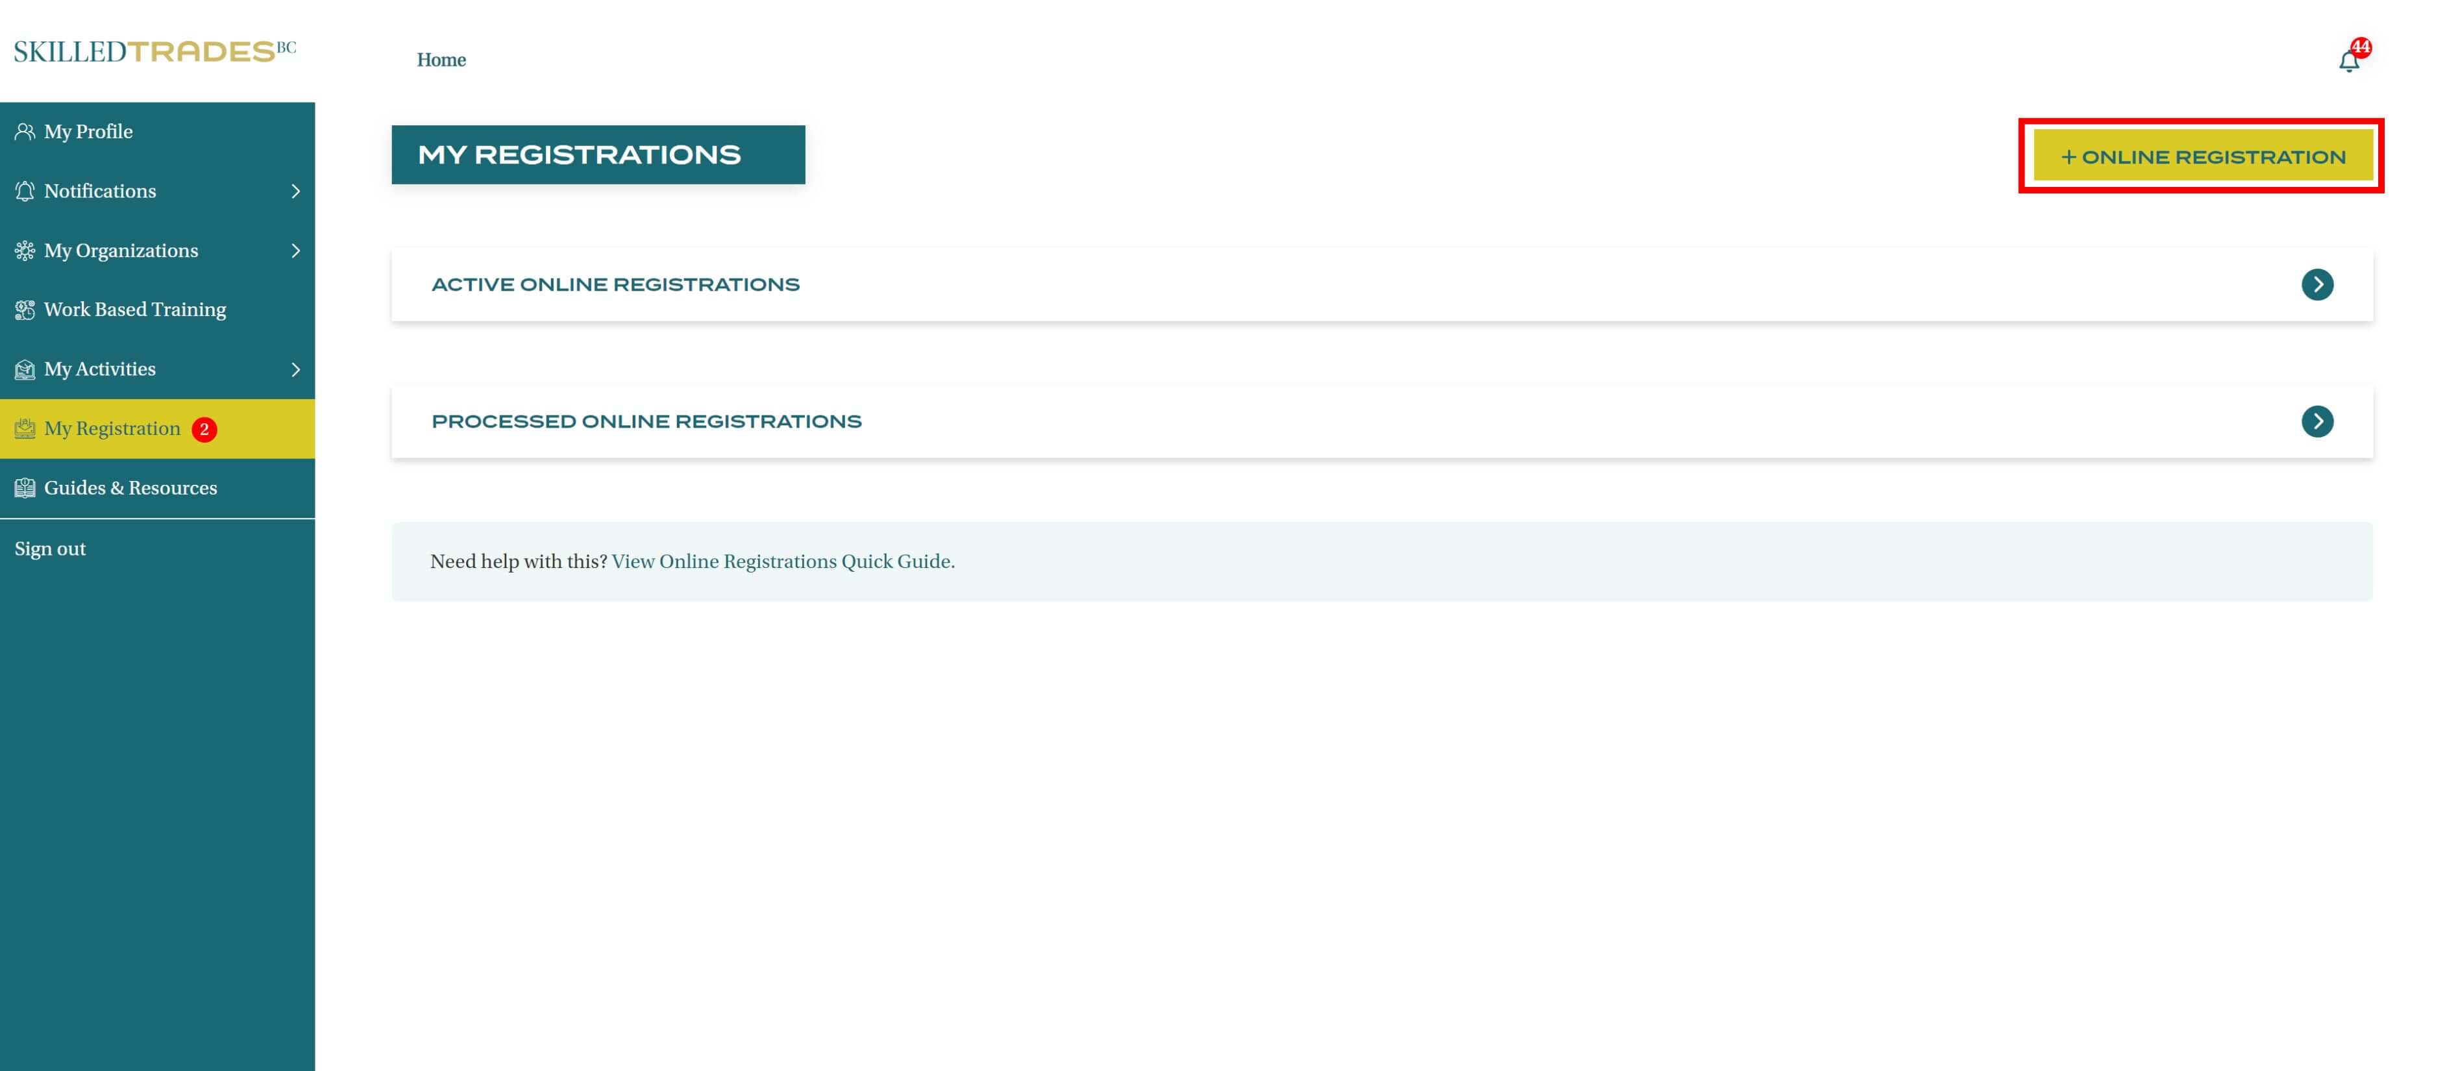Click the My Organizations network icon
This screenshot has height=1071, width=2447.
[25, 251]
